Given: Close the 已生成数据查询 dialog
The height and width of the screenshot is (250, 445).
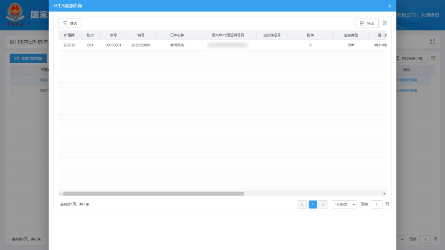Looking at the screenshot, I should [x=390, y=6].
